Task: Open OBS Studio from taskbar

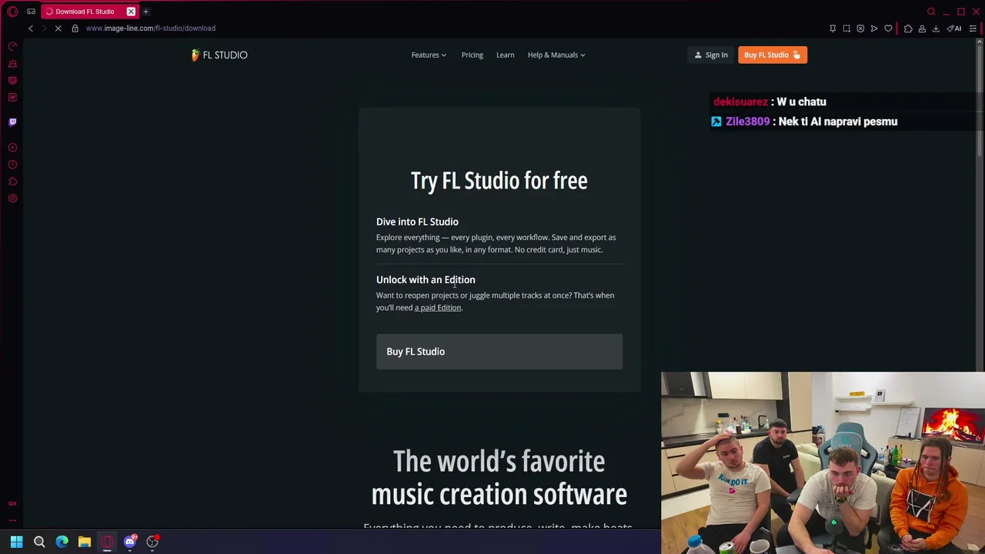Action: (152, 542)
